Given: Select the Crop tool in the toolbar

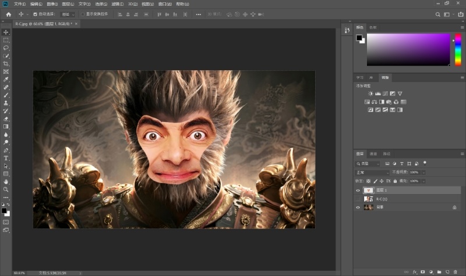Looking at the screenshot, I should 6,63.
